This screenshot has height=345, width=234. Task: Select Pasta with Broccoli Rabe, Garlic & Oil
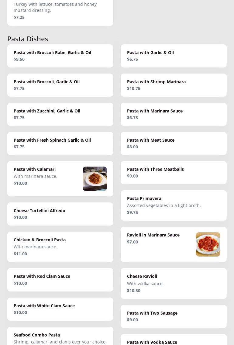point(60,56)
